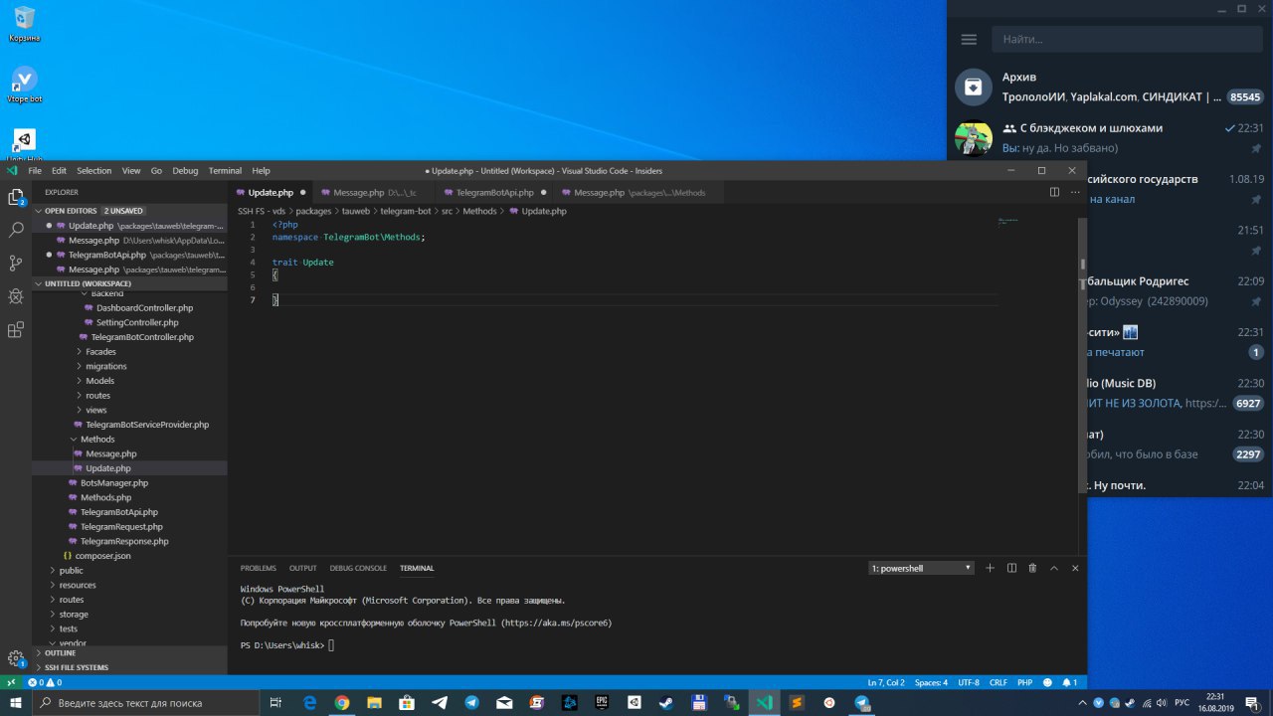Collapse the Methods folder
Screen dimensions: 1273x716
97,440
